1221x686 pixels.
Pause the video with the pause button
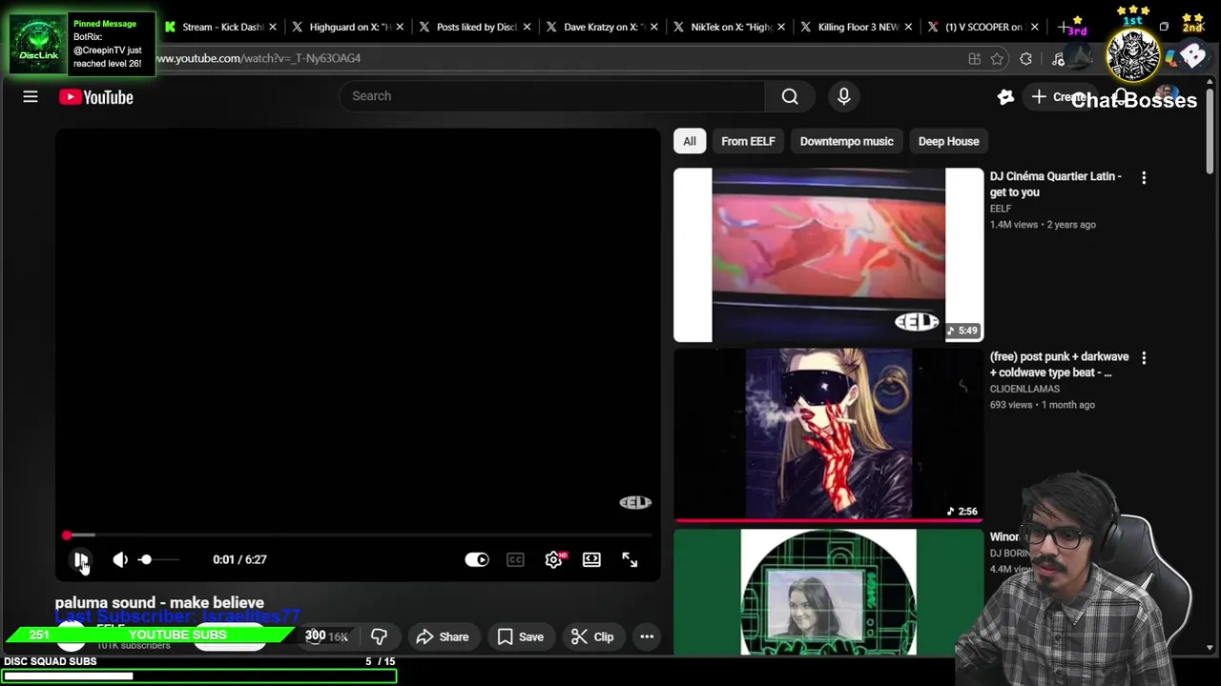pyautogui.click(x=81, y=560)
